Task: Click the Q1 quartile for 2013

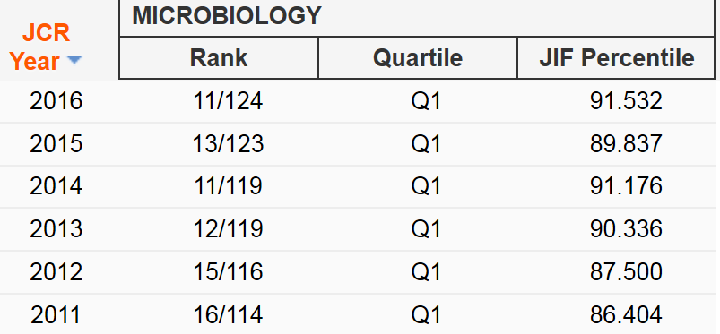Action: tap(426, 229)
